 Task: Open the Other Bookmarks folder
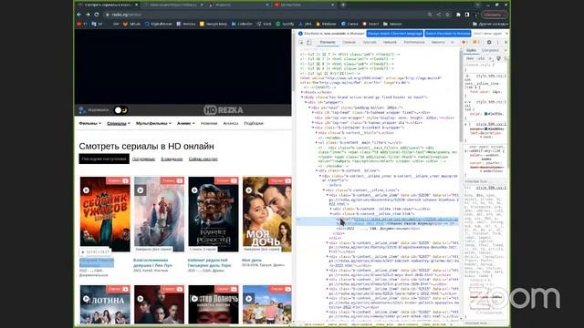[x=490, y=24]
